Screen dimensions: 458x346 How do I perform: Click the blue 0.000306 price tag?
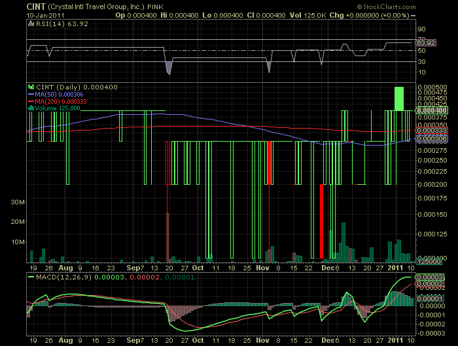(432, 139)
